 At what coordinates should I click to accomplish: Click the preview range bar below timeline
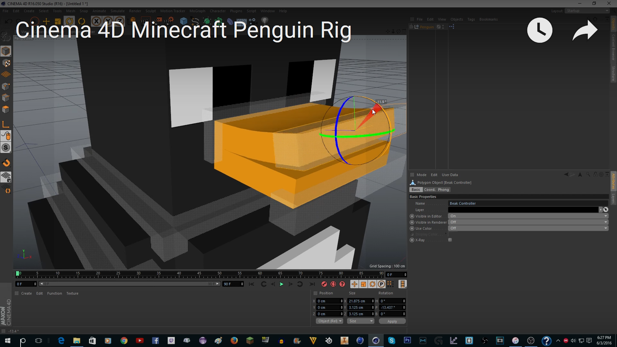[x=130, y=284]
